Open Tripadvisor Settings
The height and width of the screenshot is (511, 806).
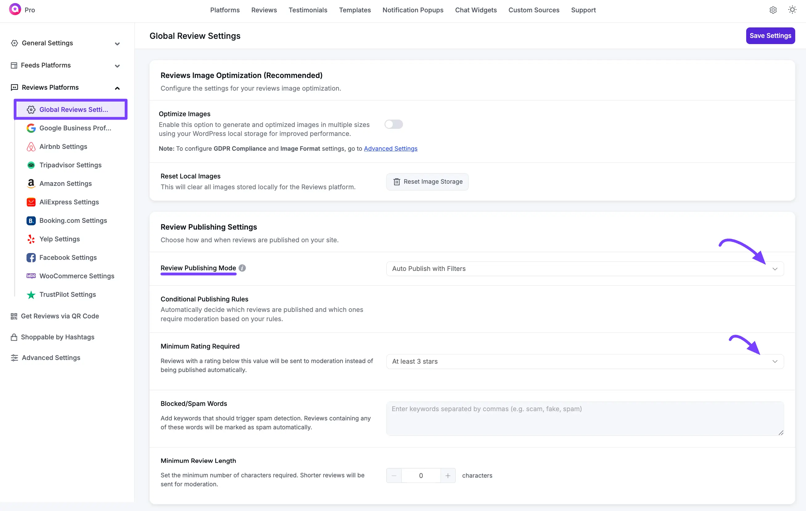70,165
